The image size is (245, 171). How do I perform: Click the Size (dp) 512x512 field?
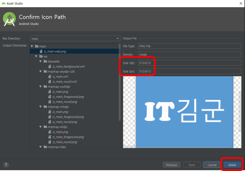[x=189, y=63]
